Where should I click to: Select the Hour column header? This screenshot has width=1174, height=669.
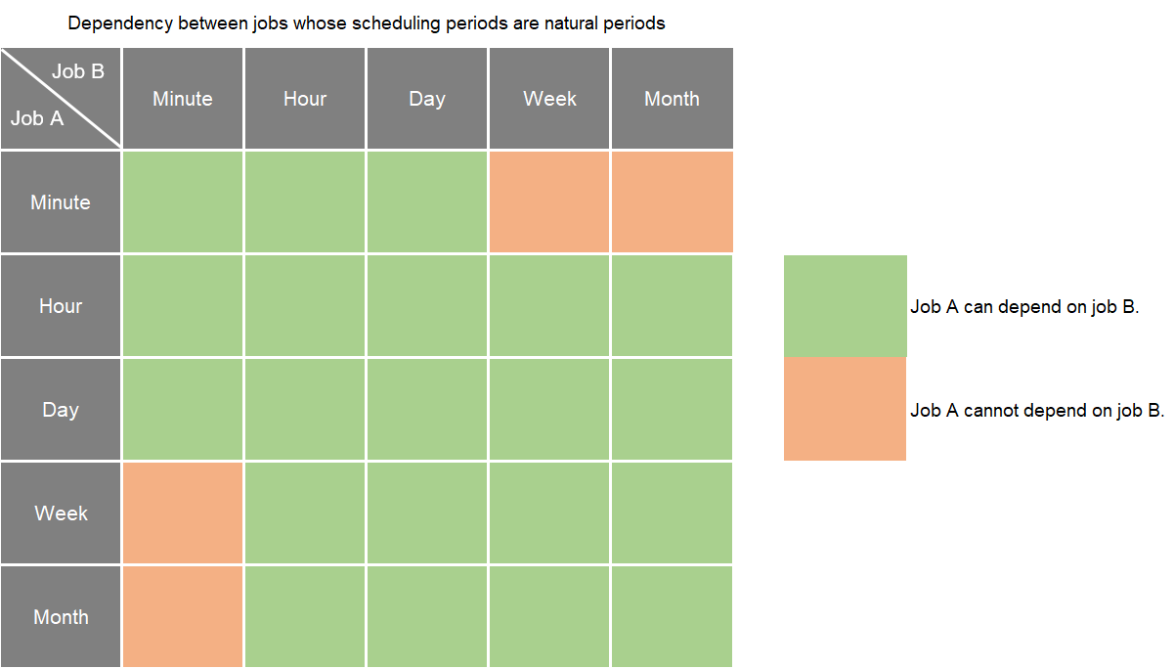[x=305, y=98]
